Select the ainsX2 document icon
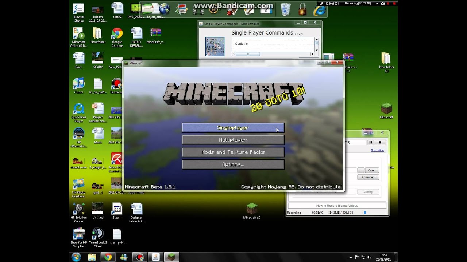The width and height of the screenshot is (467, 262). click(117, 11)
